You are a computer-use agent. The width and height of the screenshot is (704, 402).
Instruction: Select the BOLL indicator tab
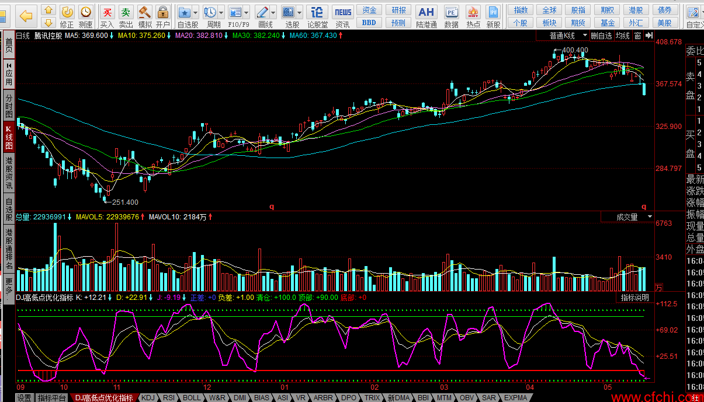[192, 398]
